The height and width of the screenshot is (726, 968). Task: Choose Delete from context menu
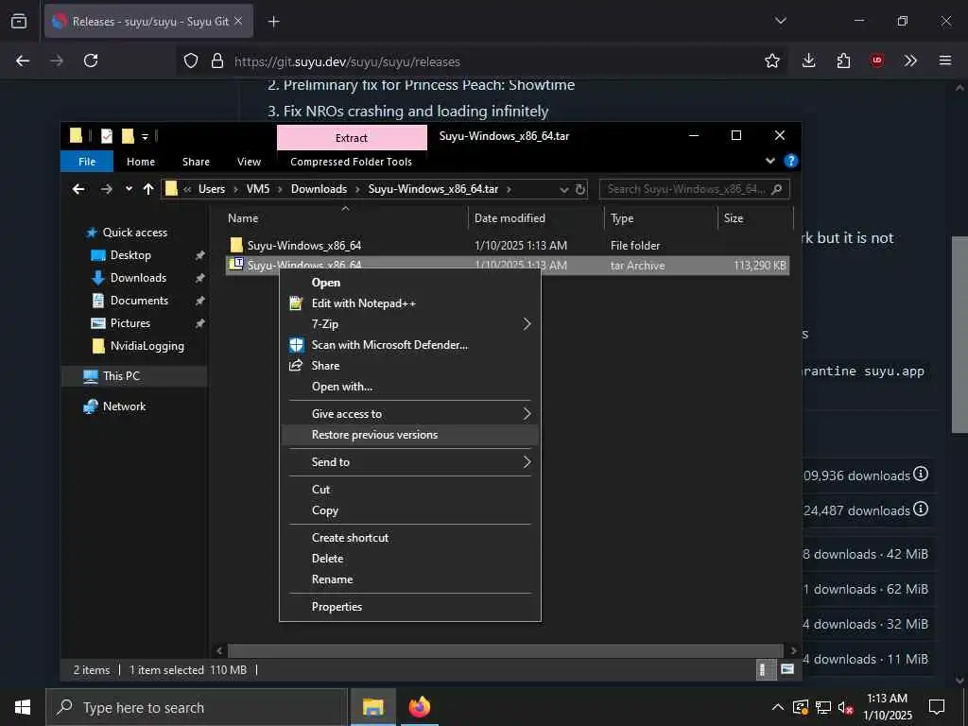pyautogui.click(x=410, y=558)
